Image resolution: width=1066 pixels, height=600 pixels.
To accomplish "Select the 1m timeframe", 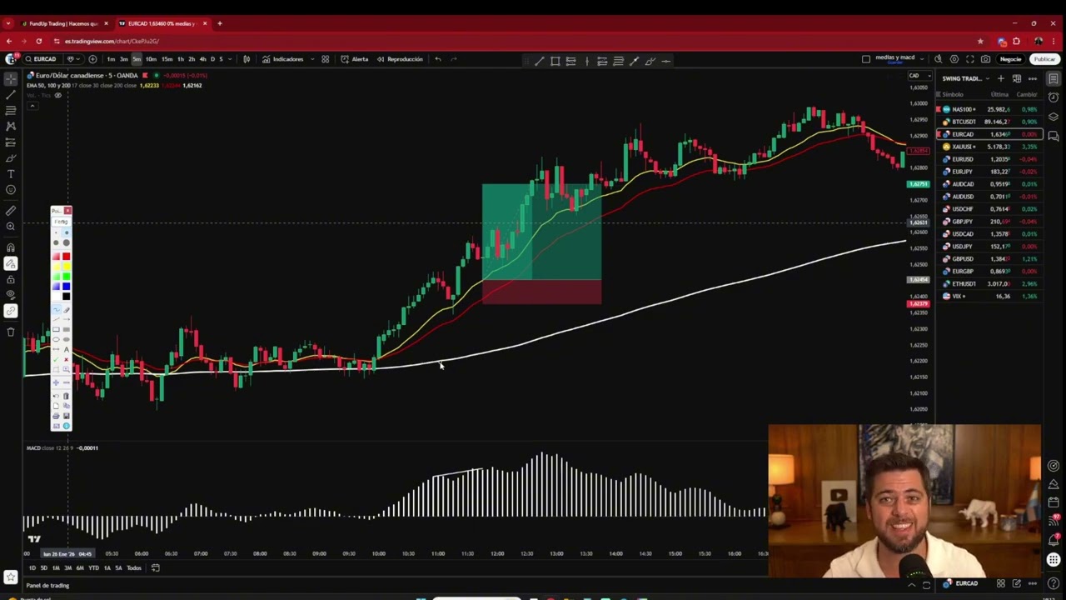I will (111, 59).
